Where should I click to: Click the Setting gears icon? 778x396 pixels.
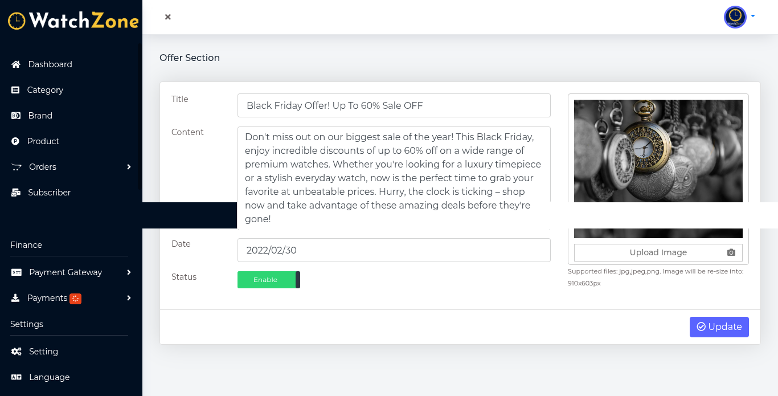tap(17, 352)
